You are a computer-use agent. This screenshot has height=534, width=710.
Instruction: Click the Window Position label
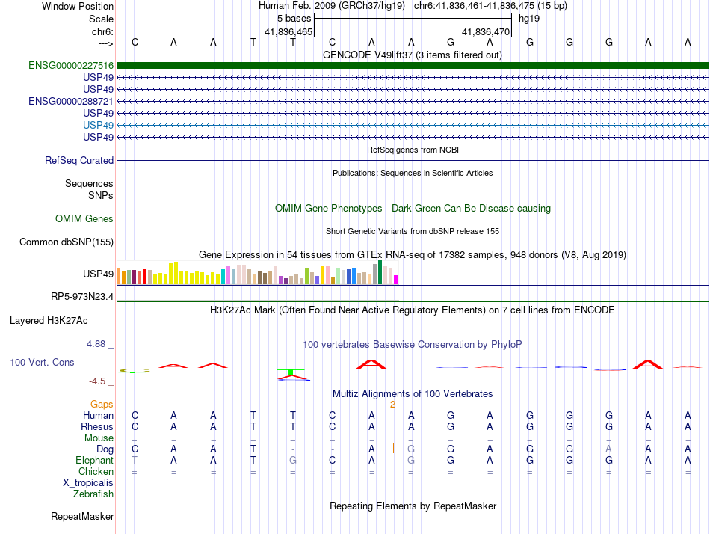pos(78,6)
